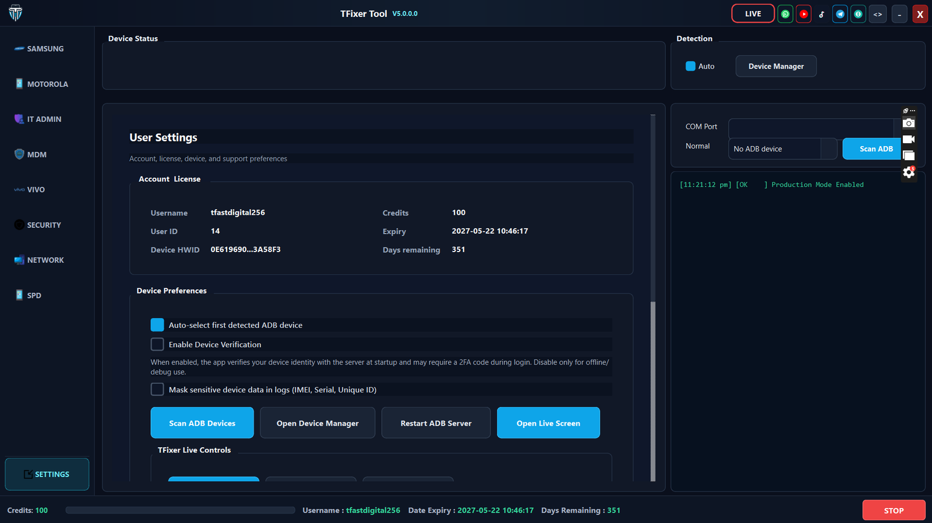The image size is (932, 523).
Task: Click the link icon above the camera
Action: click(906, 111)
